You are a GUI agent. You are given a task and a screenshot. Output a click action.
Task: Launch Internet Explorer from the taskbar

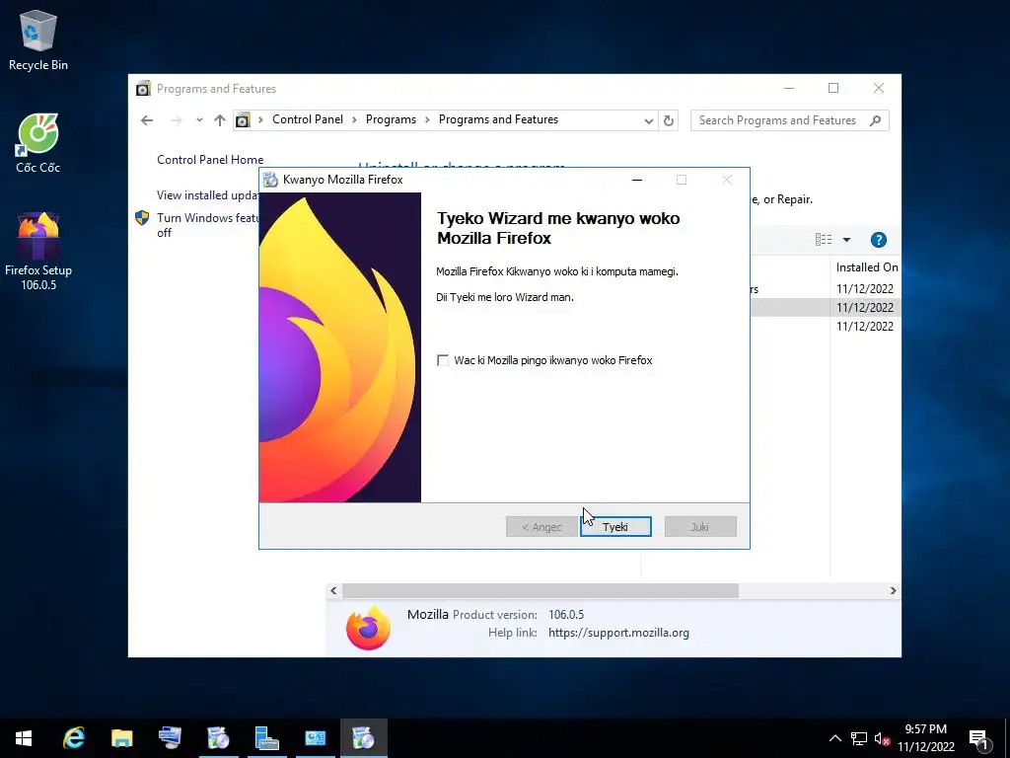tap(73, 738)
